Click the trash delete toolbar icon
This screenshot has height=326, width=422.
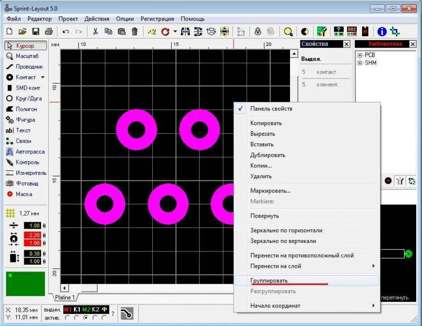pyautogui.click(x=135, y=31)
